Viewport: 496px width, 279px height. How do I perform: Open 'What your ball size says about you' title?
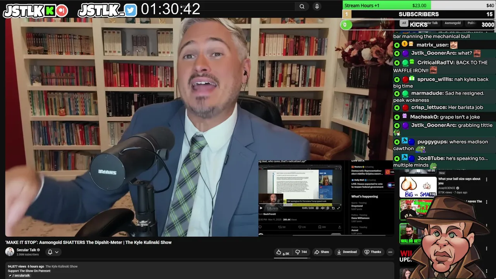[x=460, y=181]
